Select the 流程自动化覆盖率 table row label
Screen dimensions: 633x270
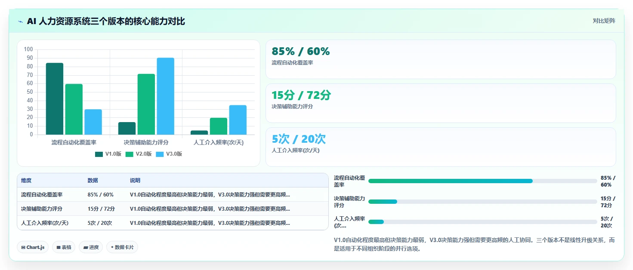pyautogui.click(x=42, y=195)
